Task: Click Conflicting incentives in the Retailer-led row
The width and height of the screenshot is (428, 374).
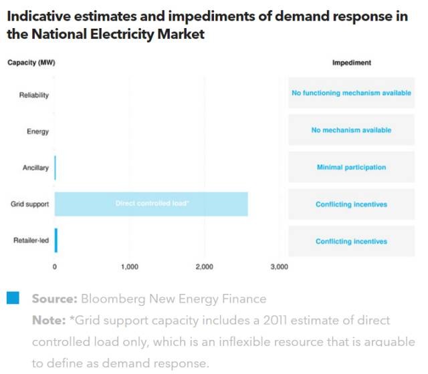Action: tap(351, 241)
